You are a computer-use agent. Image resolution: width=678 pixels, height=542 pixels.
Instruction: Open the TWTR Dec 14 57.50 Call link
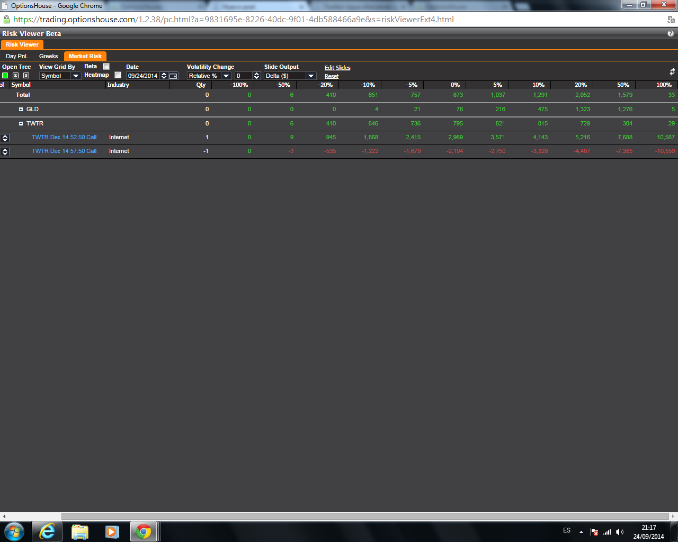[x=64, y=151]
